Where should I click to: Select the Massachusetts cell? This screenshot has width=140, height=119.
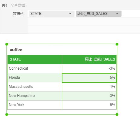pos(35,87)
